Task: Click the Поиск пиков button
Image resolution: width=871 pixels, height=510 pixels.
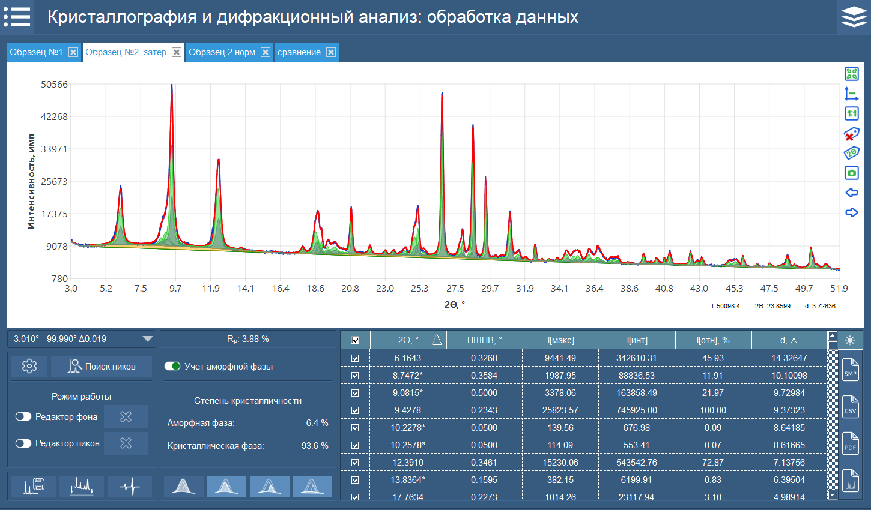Action: click(x=102, y=366)
